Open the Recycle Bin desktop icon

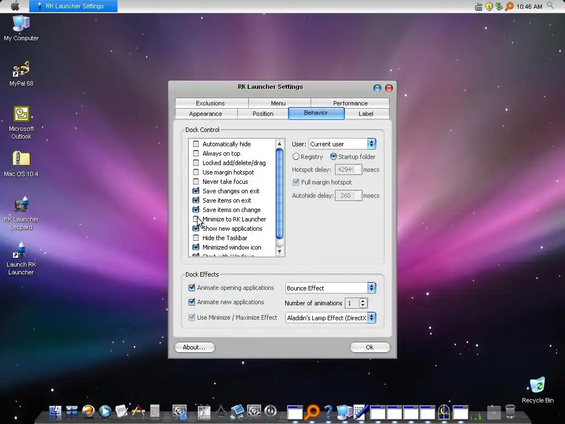[x=537, y=390]
